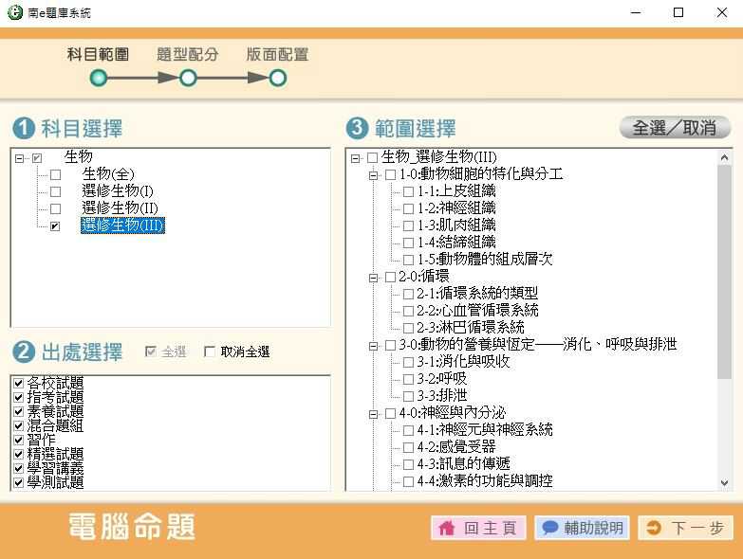Check section 4-1:神經元與神經系統
The image size is (743, 559).
(x=408, y=430)
